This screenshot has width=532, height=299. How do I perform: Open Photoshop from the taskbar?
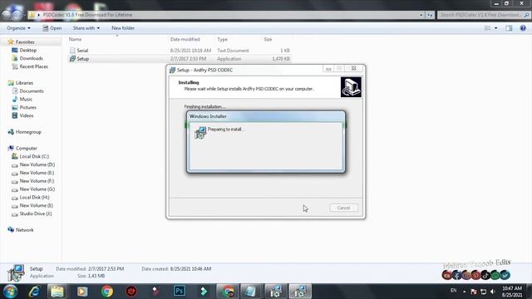[x=180, y=291]
